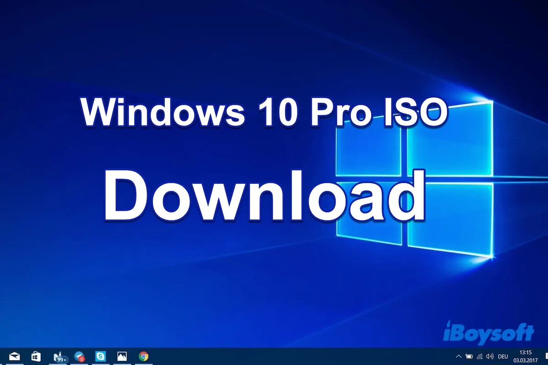Image resolution: width=548 pixels, height=365 pixels.
Task: Click the battery status icon in the tray
Action: point(469,356)
